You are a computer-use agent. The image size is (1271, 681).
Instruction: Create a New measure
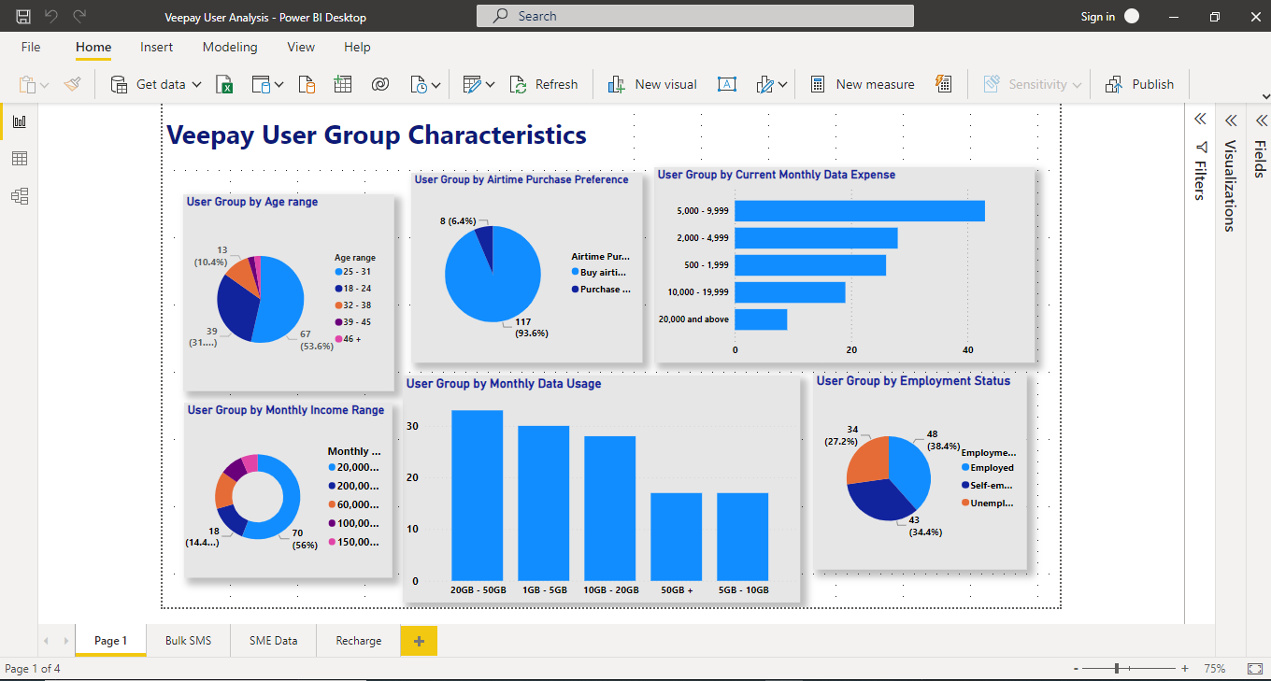point(862,84)
